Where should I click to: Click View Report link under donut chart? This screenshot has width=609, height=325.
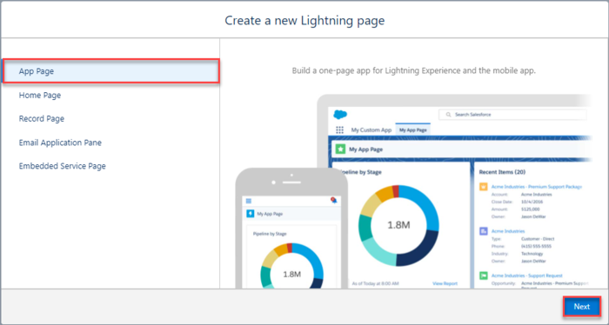(445, 283)
